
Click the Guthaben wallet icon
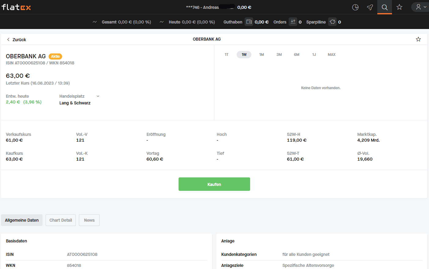pyautogui.click(x=249, y=22)
